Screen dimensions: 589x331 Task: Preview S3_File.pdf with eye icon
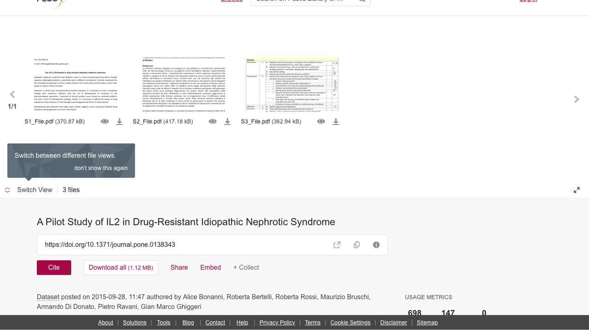point(321,121)
